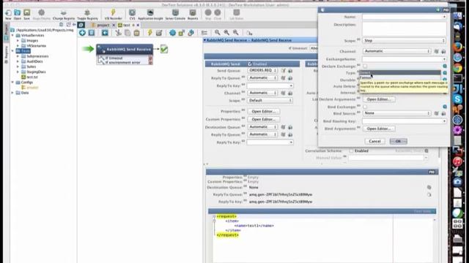Open iTunes from the dock
The height and width of the screenshot is (263, 469).
tap(457, 161)
